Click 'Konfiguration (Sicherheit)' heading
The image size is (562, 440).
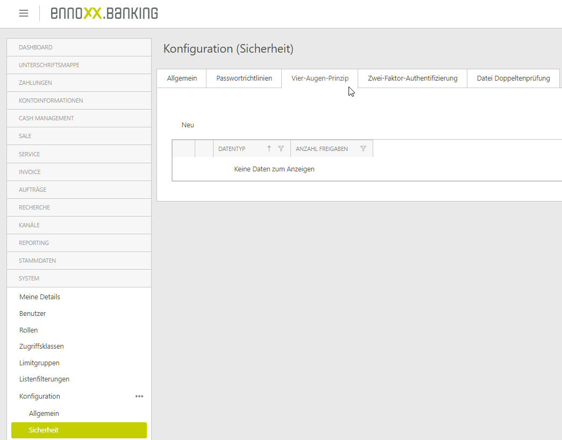[229, 49]
